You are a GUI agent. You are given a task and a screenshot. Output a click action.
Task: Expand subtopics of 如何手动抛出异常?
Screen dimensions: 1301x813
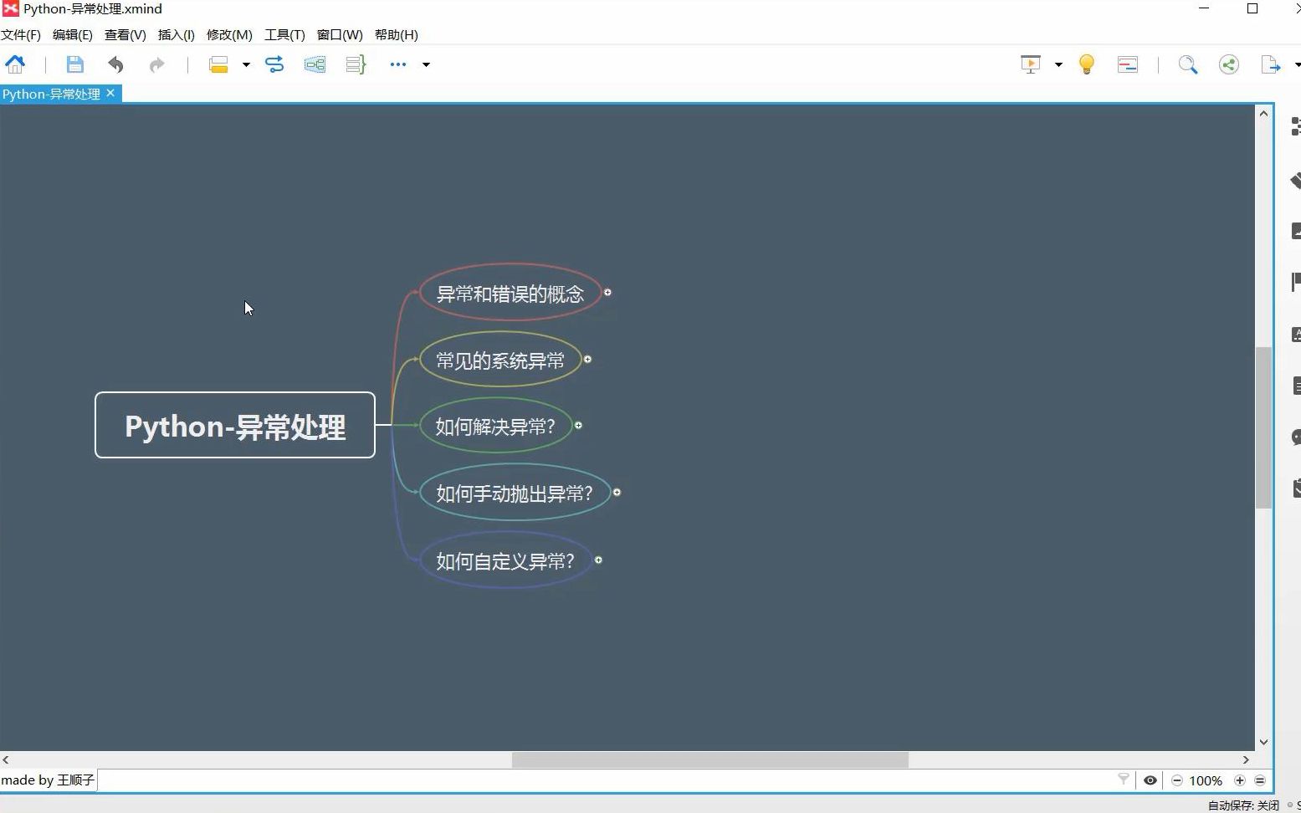click(x=617, y=492)
